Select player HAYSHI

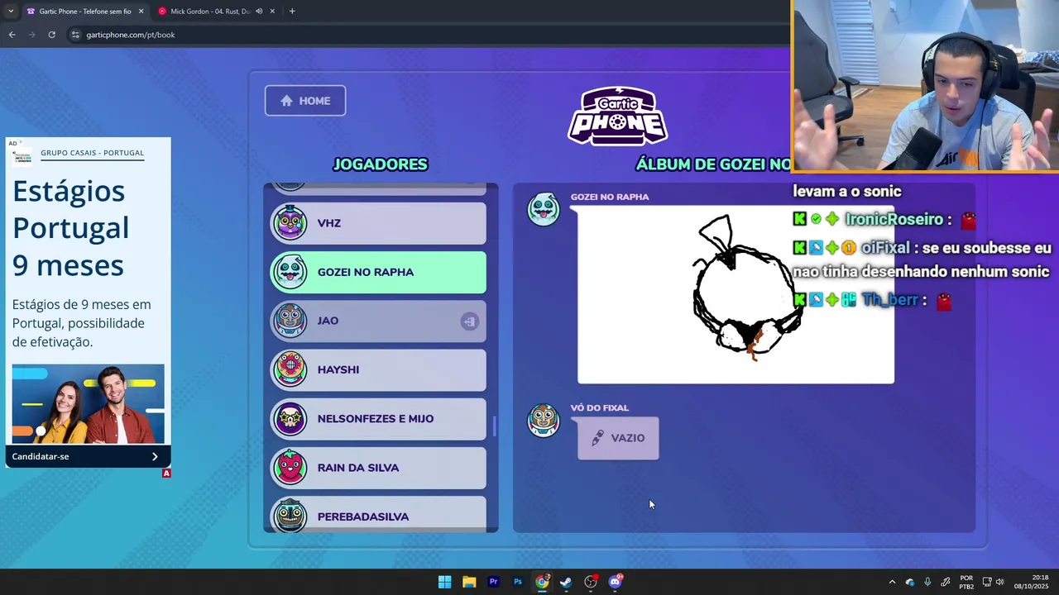tap(378, 369)
